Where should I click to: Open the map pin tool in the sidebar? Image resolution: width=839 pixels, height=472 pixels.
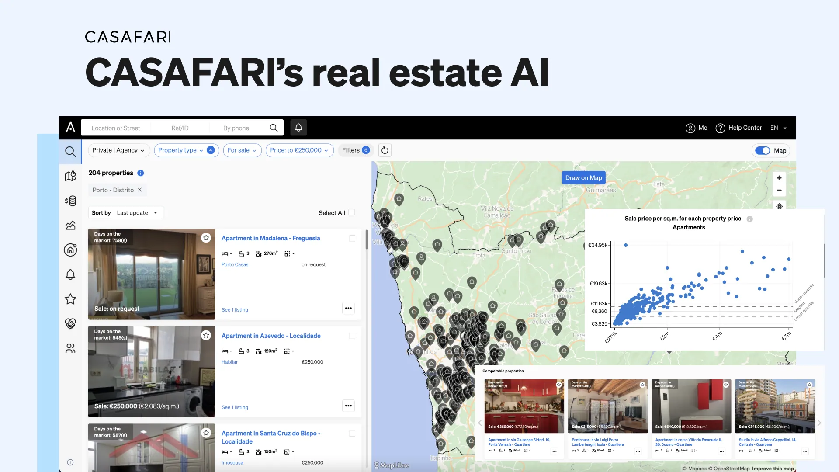[x=70, y=176]
